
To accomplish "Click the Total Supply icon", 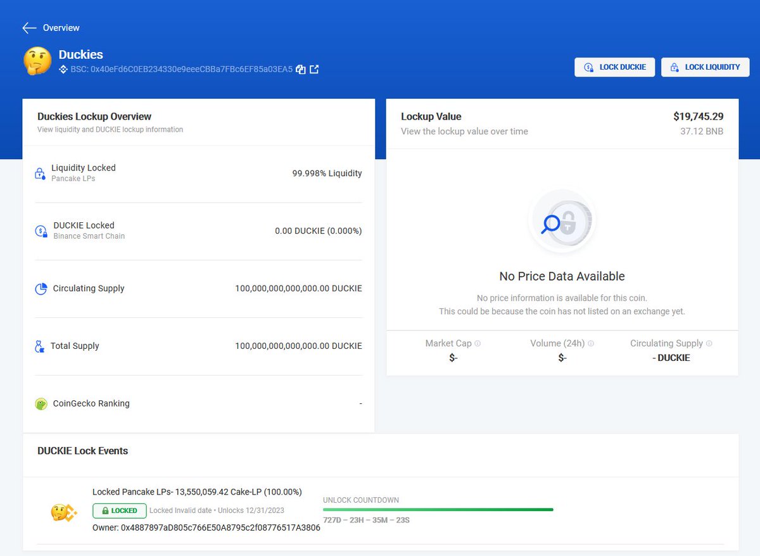I will click(40, 346).
